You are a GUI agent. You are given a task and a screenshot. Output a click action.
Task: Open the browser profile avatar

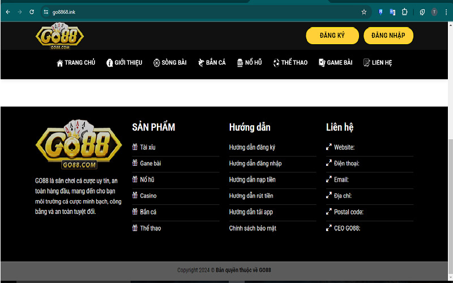click(x=434, y=12)
